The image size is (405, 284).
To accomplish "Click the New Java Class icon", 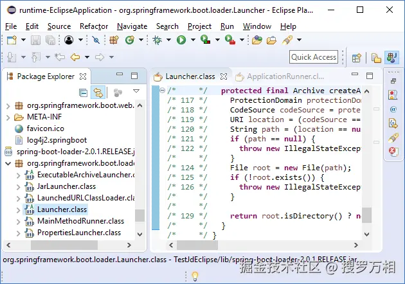I will [130, 40].
